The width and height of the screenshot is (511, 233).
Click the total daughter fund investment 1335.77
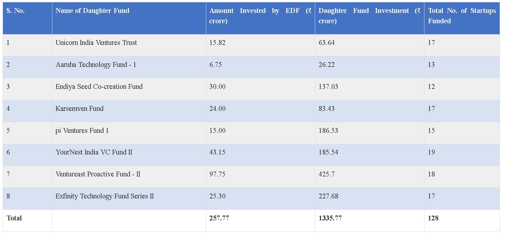pos(330,218)
